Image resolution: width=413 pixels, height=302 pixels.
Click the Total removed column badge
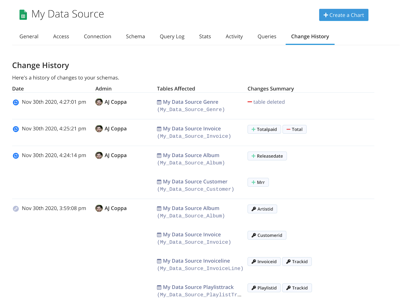click(295, 129)
